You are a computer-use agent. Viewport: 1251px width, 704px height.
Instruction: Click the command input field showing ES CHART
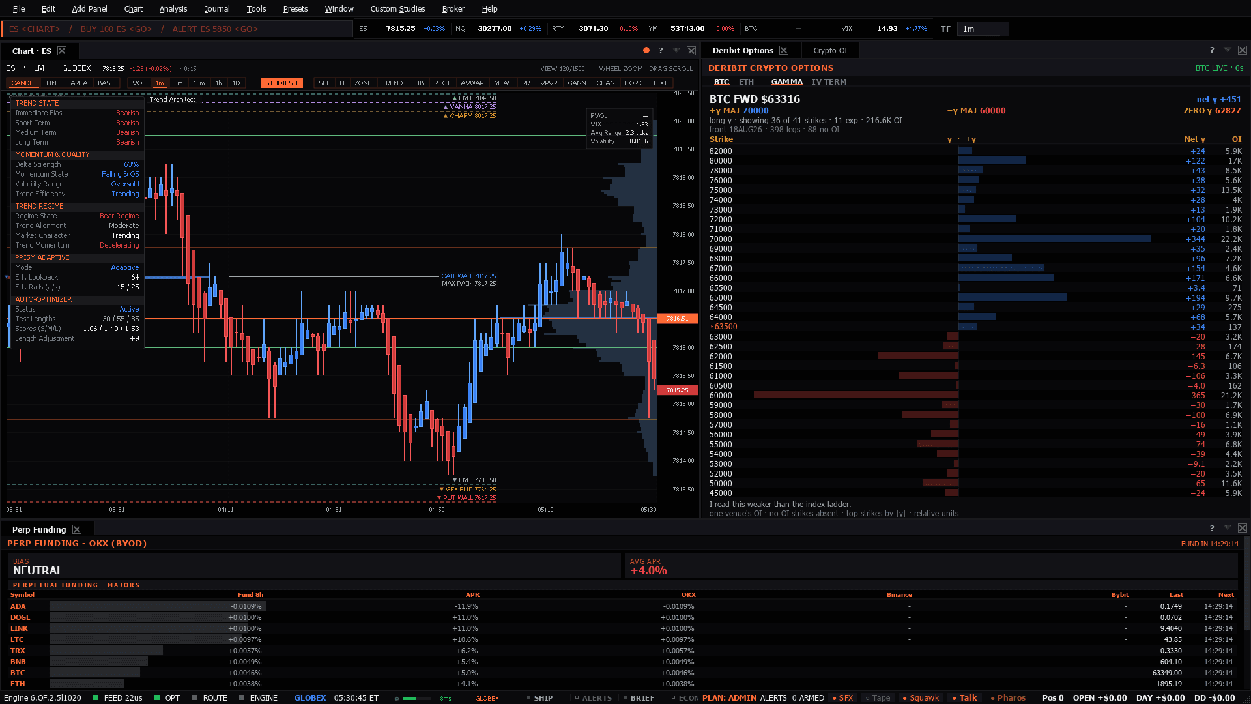point(177,29)
